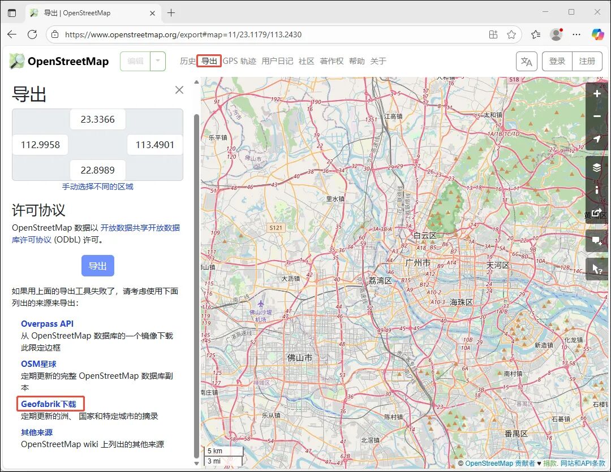Open browser settings and more menu
Image resolution: width=611 pixels, height=472 pixels.
pyautogui.click(x=576, y=34)
